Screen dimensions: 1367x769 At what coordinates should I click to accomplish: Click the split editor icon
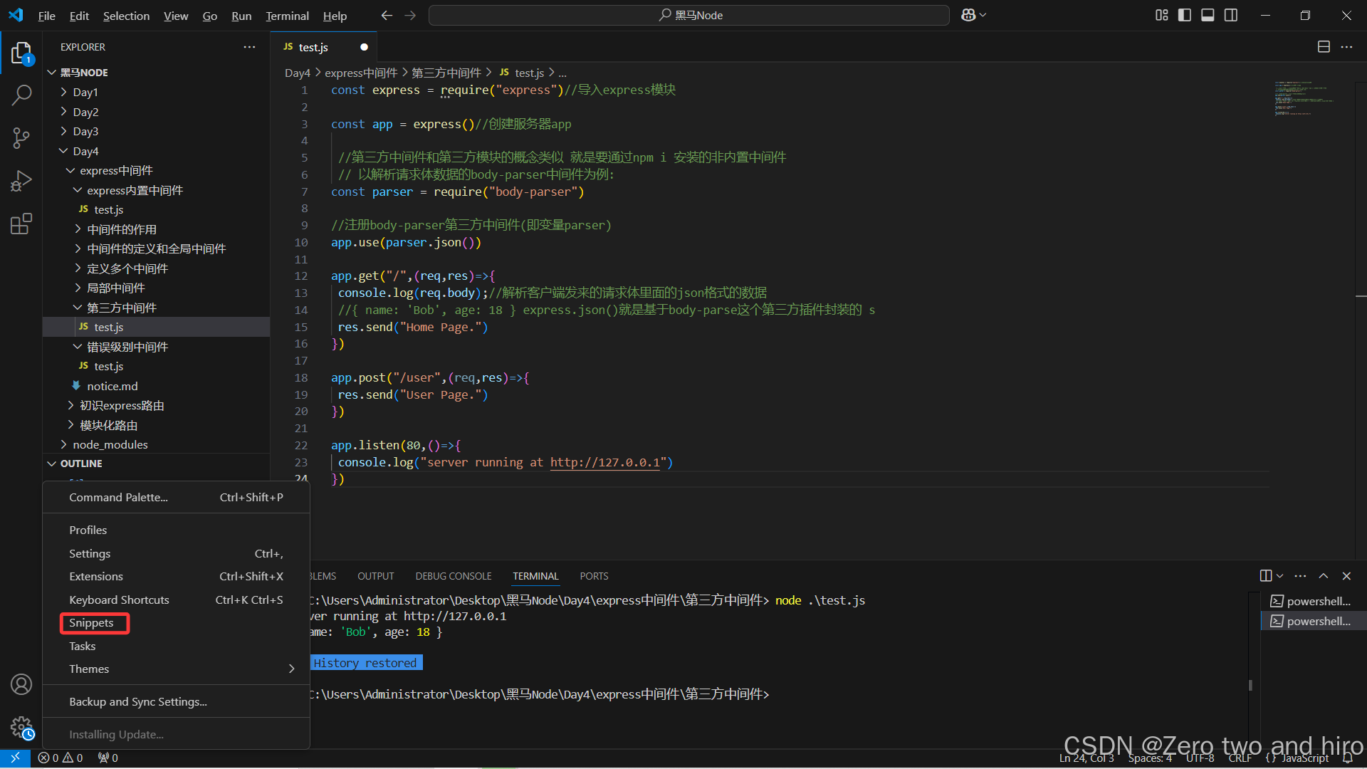click(x=1324, y=47)
